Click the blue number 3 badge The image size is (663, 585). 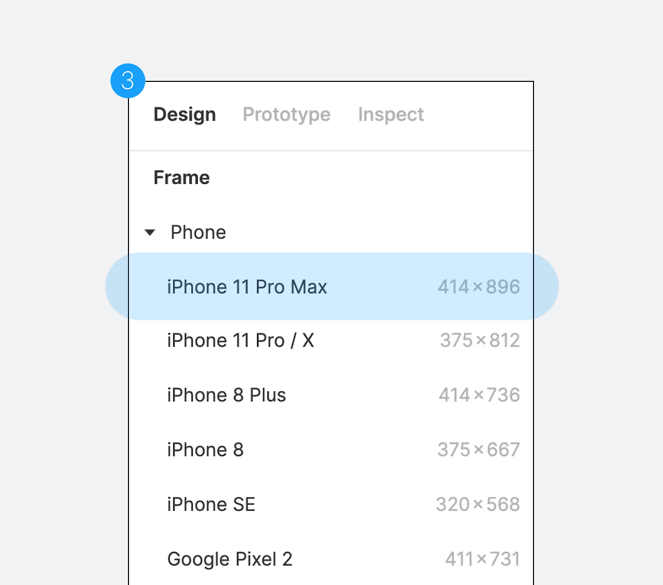point(128,81)
